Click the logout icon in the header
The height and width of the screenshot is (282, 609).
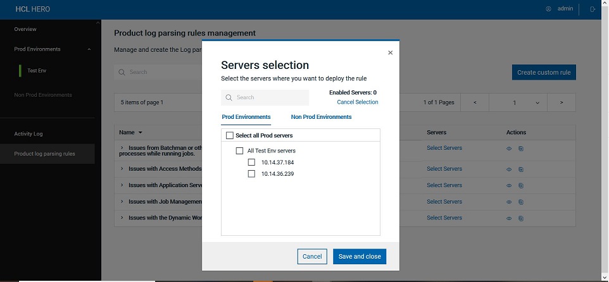coord(593,9)
